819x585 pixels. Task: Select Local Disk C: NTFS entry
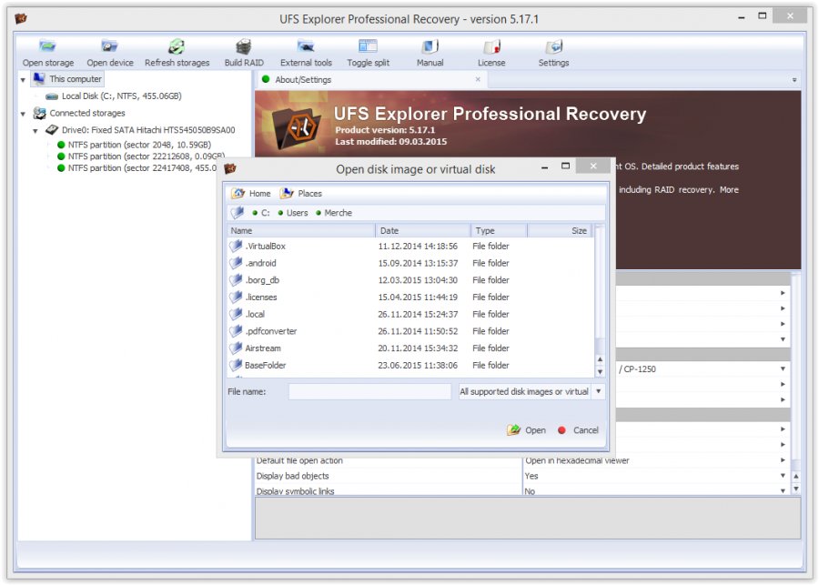(x=114, y=96)
